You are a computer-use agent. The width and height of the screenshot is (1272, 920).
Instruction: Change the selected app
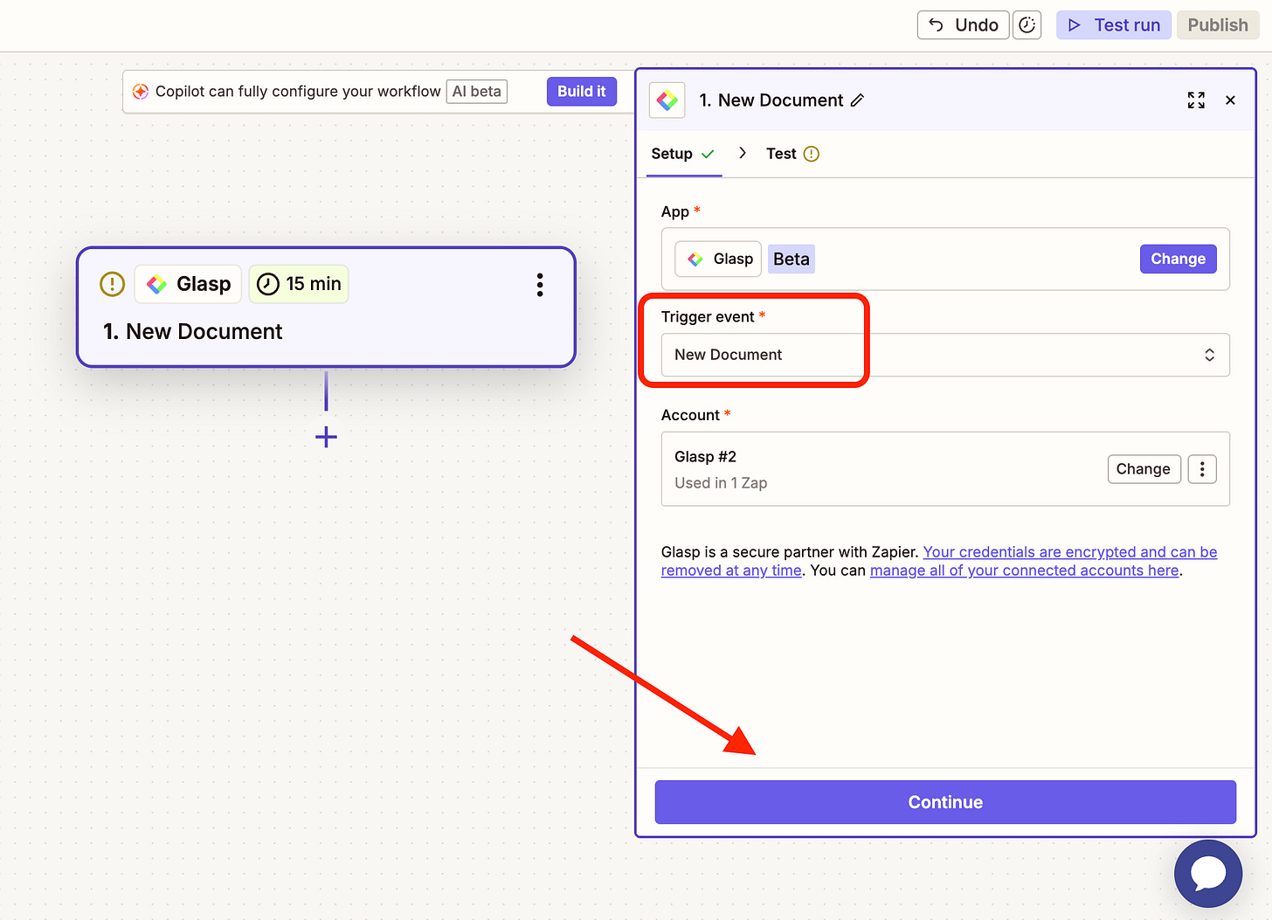1178,259
